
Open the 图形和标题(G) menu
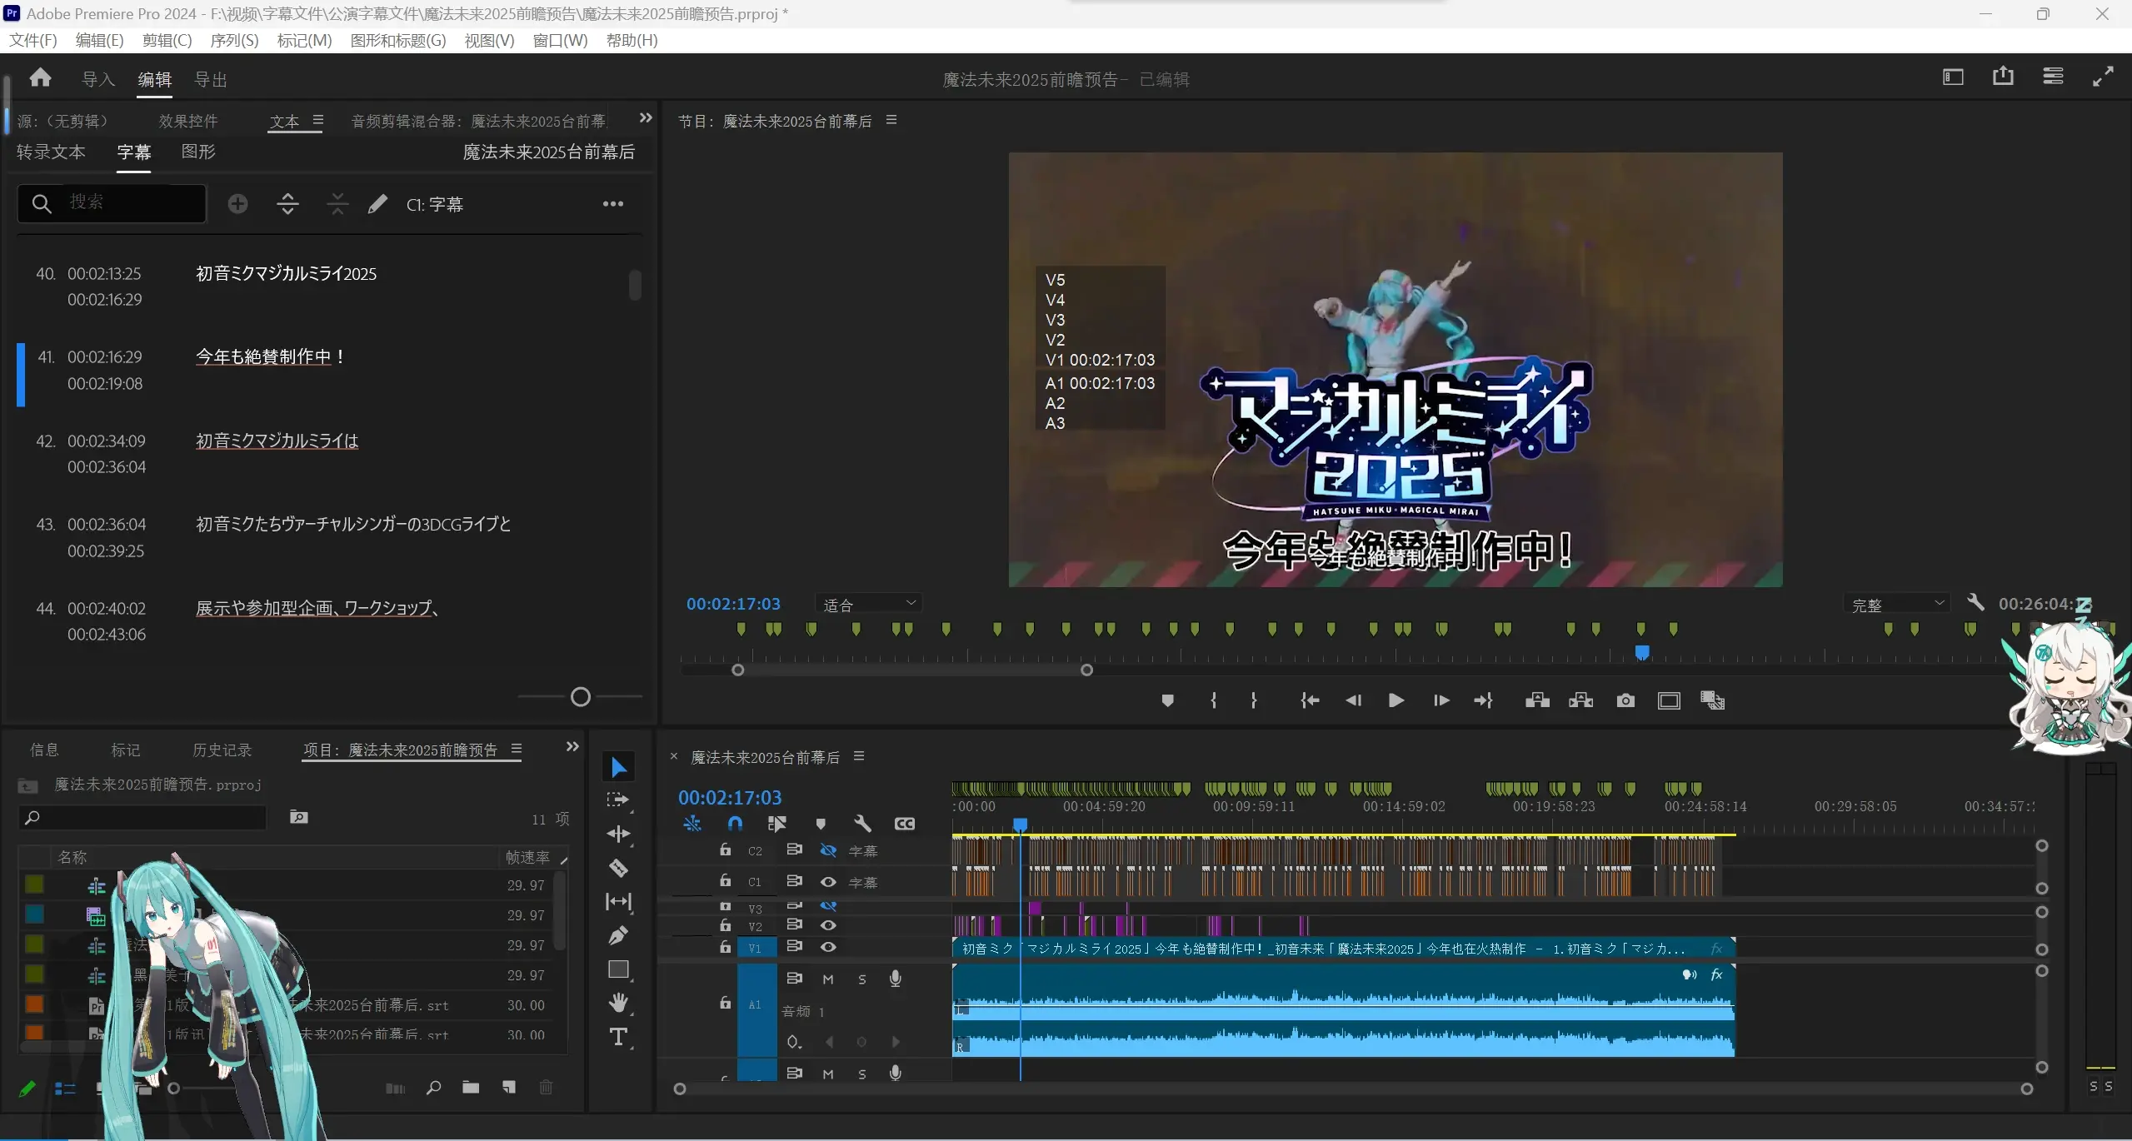[398, 40]
